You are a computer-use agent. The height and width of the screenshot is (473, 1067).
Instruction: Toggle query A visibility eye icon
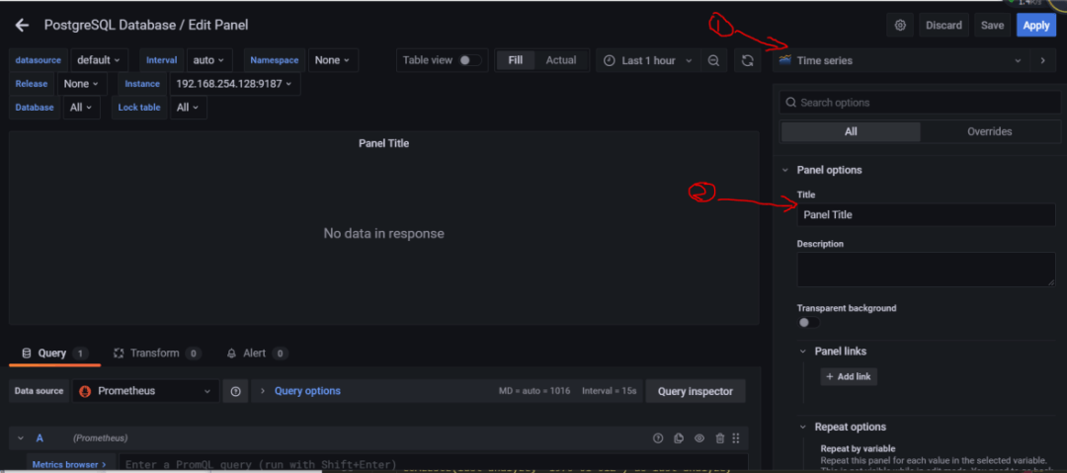698,438
